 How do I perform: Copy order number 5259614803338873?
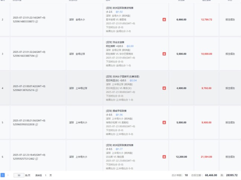[x=37, y=22]
